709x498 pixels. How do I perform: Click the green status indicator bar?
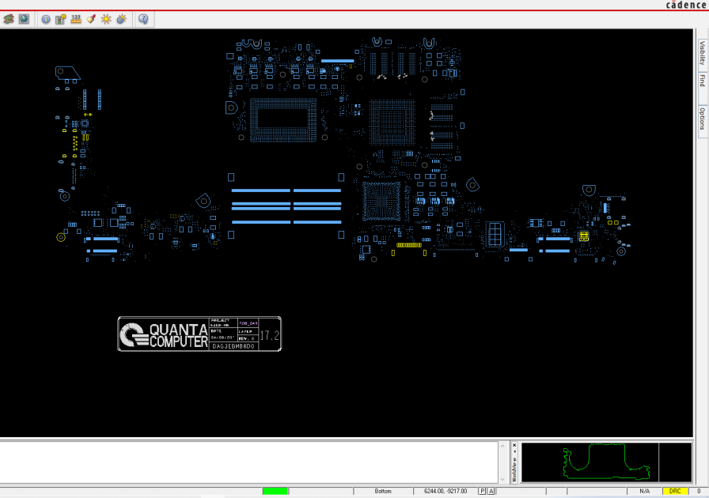(275, 491)
